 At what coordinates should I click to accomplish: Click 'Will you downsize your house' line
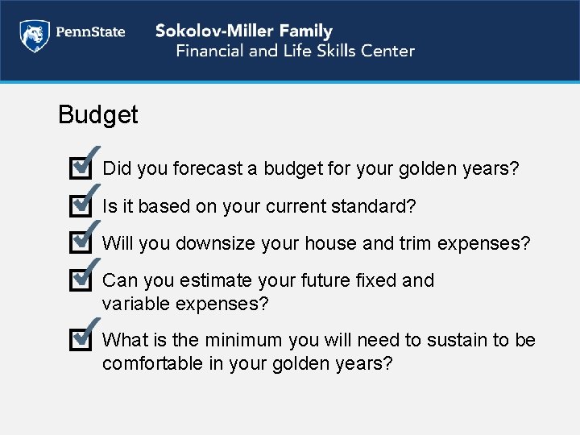pyautogui.click(x=317, y=242)
